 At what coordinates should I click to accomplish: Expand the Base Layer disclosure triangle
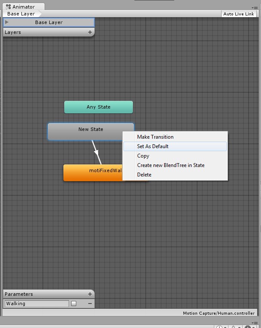point(7,22)
